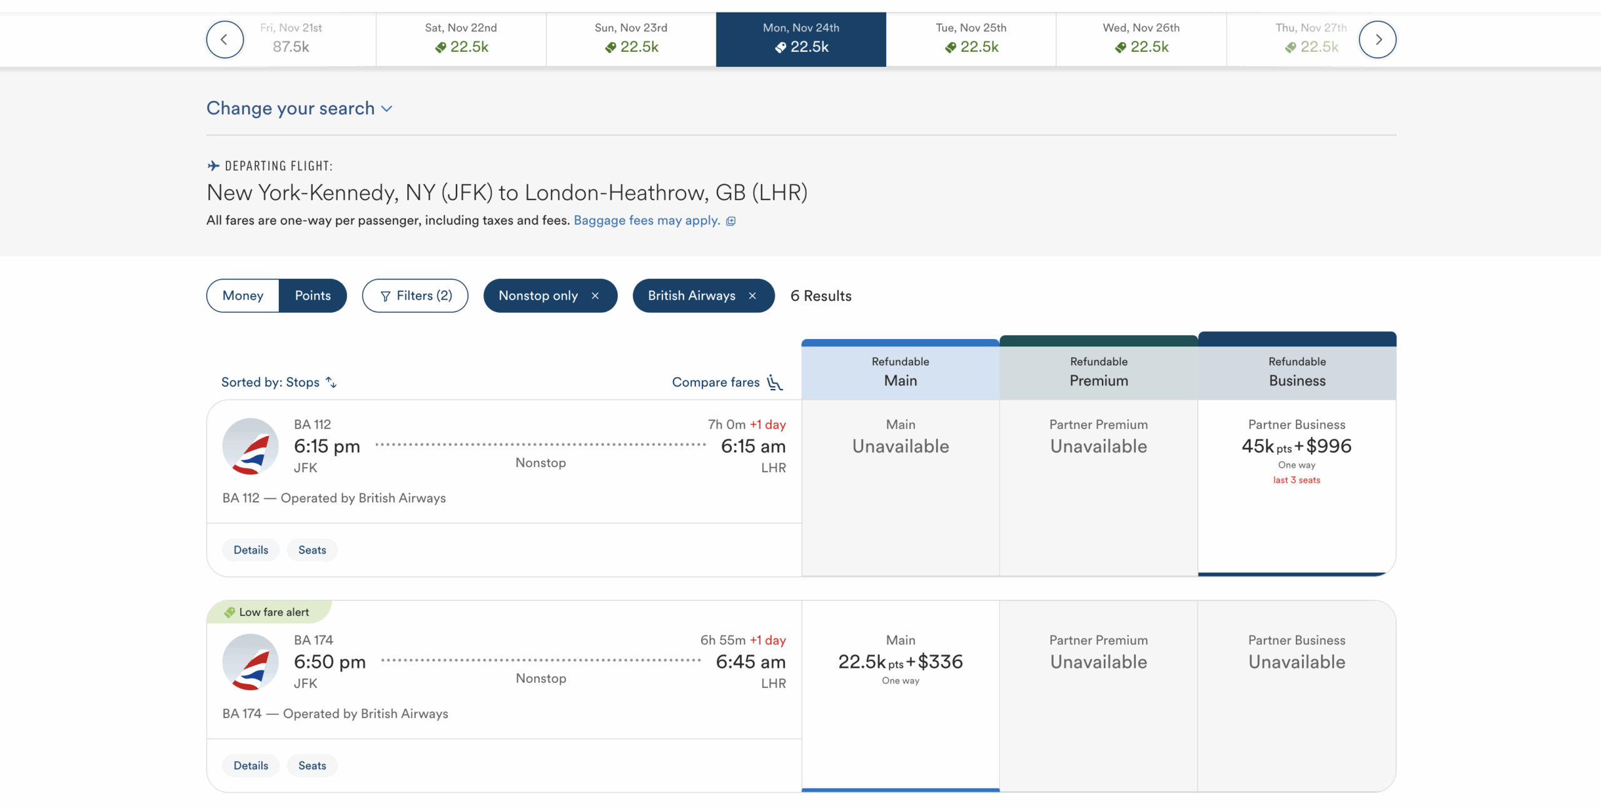
Task: Select the Tue Nov 25th date tab
Action: tap(971, 39)
